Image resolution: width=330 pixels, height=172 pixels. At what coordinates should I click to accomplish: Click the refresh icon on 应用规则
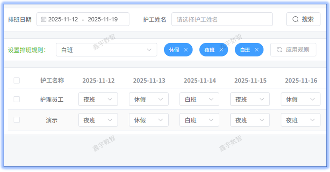pos(279,50)
